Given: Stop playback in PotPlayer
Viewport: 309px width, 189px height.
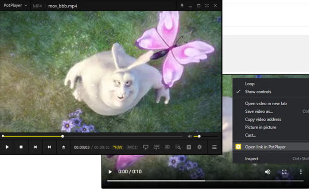Looking at the screenshot, I should click(x=21, y=147).
